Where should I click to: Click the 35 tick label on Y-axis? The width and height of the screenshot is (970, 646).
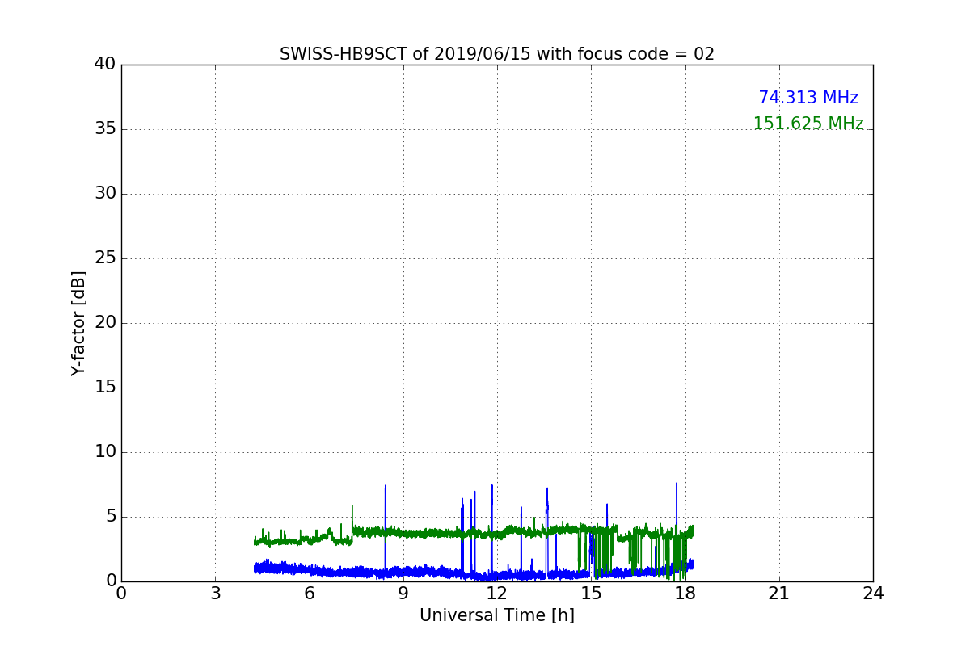[x=104, y=129]
